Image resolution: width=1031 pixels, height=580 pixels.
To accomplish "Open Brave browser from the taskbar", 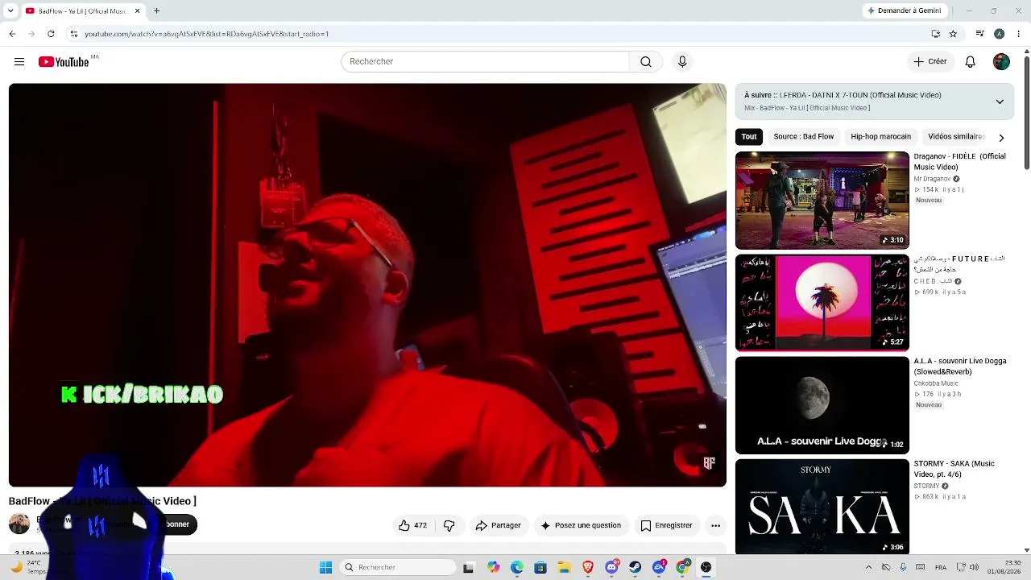I will point(588,567).
